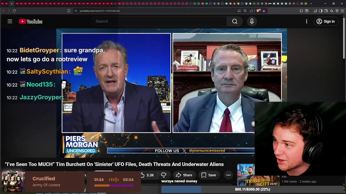346x194 pixels.
Task: Share this page from the address bar
Action: pos(251,11)
